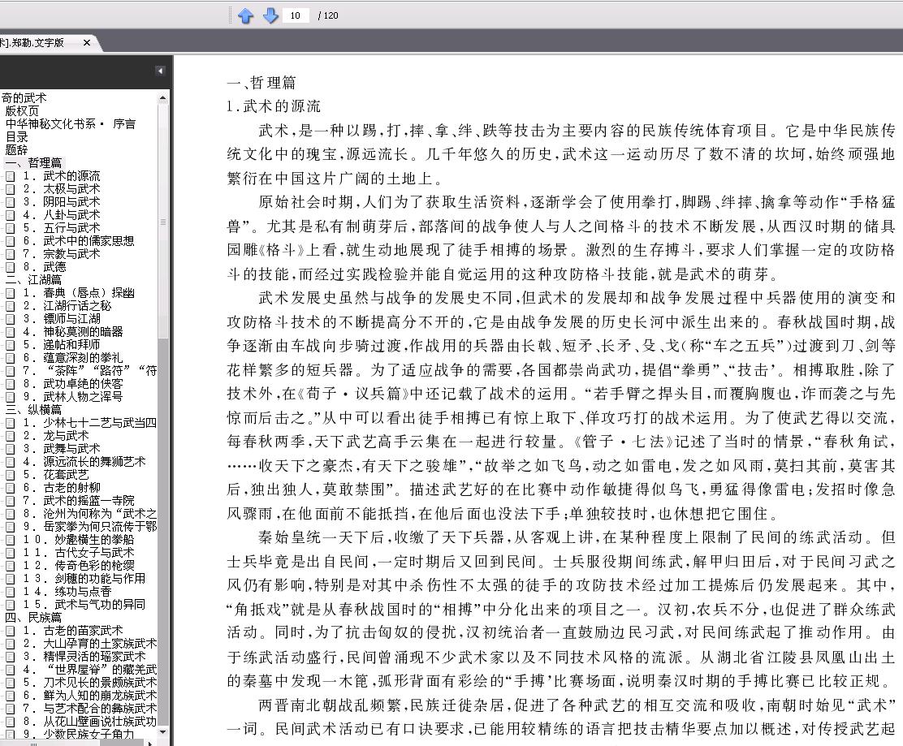Open bookmark 5．花套武艺
This screenshot has height=746, width=903.
[x=56, y=475]
